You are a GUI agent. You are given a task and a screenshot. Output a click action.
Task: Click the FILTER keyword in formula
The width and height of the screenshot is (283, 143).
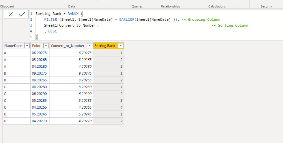(x=50, y=19)
